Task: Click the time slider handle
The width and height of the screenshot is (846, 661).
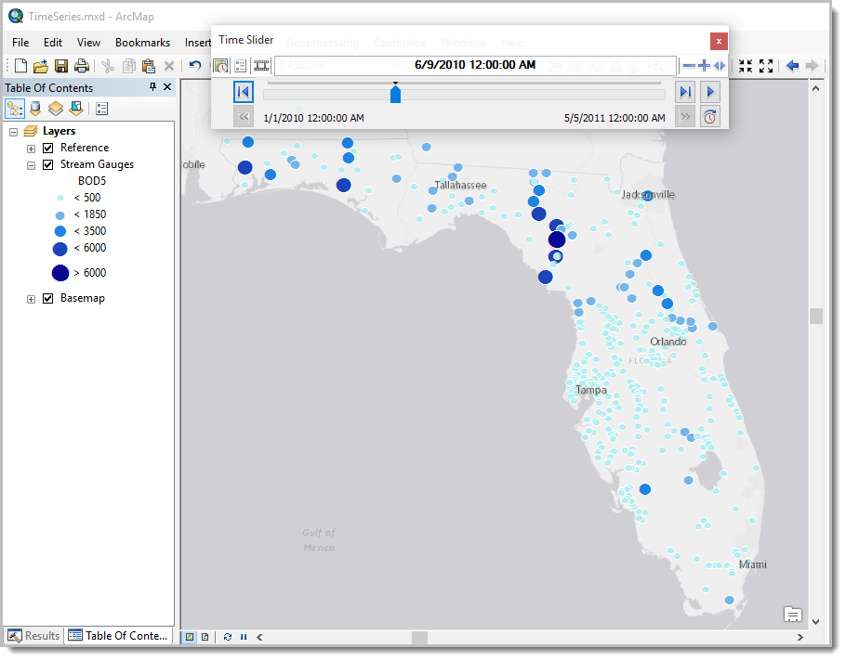Action: click(x=395, y=94)
